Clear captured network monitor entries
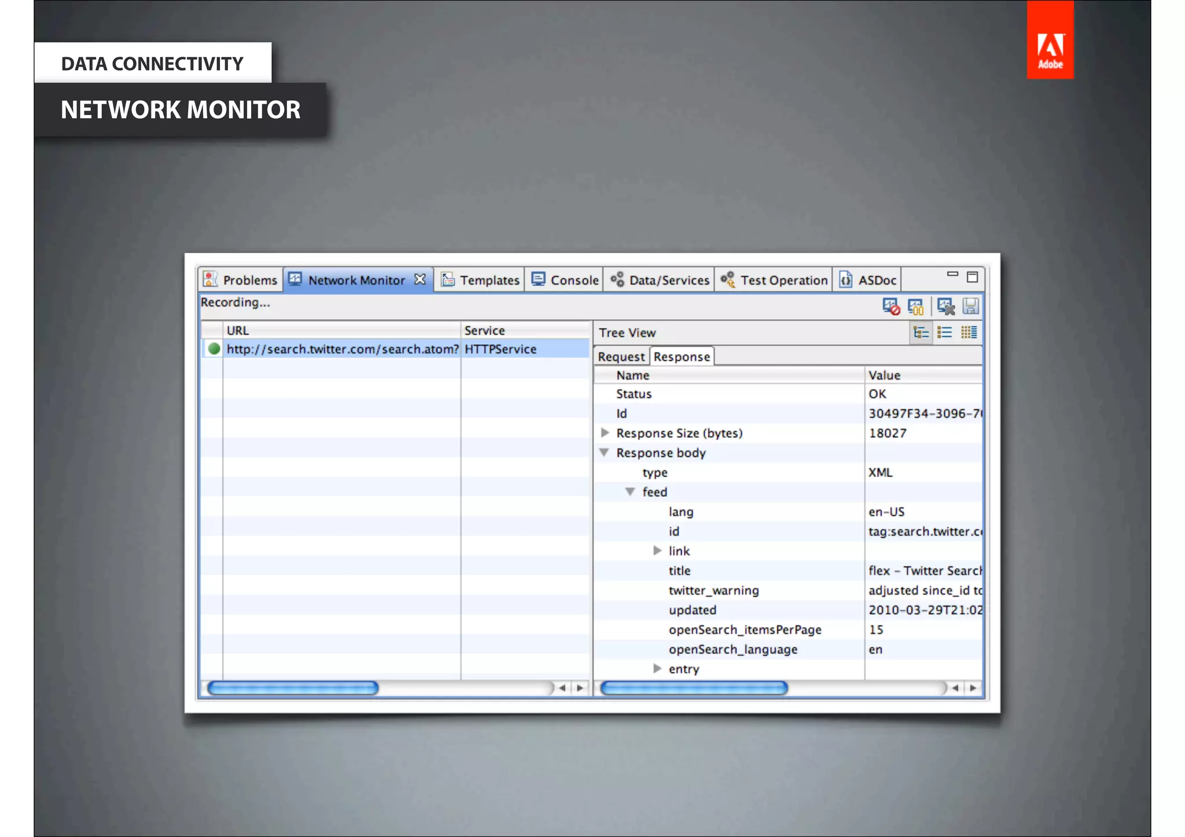Screen dimensions: 1185x837 pos(945,306)
